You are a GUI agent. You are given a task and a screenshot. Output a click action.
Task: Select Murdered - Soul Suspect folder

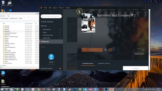click(10, 53)
